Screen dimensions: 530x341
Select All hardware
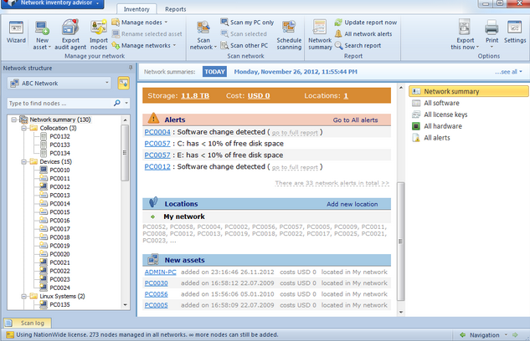pyautogui.click(x=437, y=126)
